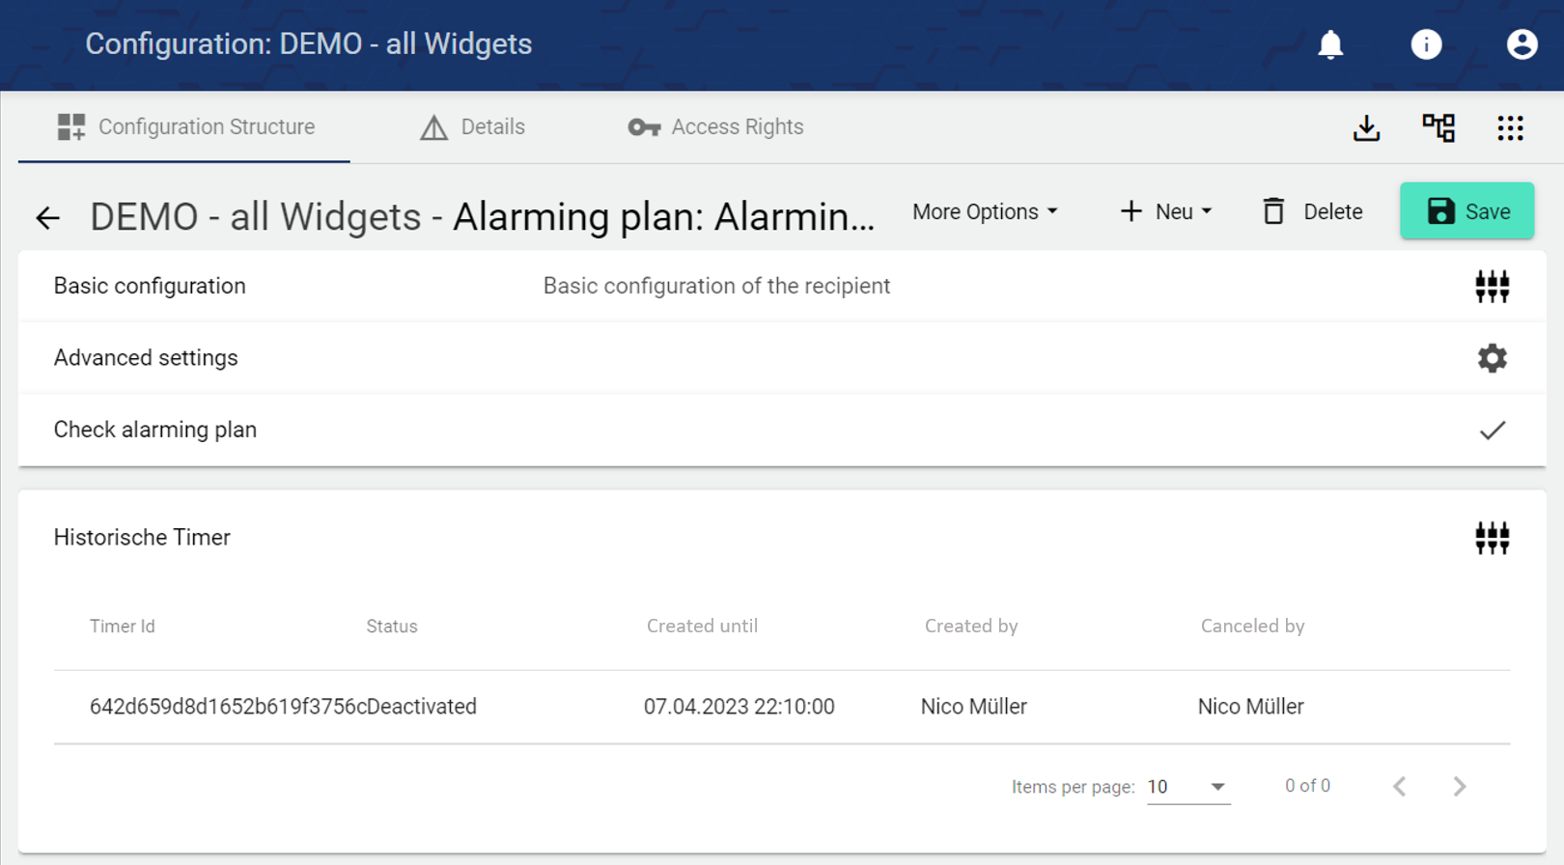
Task: Click the Basic configuration sliders icon
Action: coord(1492,287)
